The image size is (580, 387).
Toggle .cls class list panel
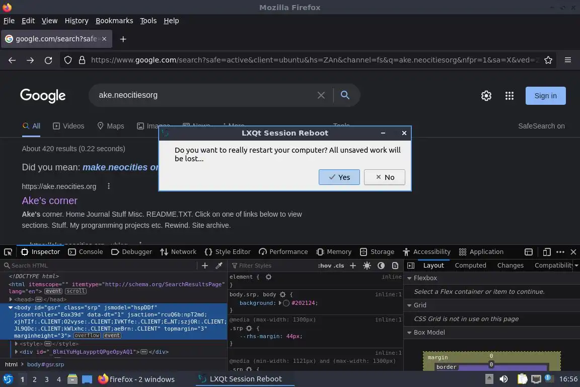click(x=339, y=266)
